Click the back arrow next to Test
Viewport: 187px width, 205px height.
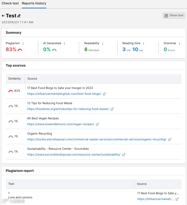3,16
